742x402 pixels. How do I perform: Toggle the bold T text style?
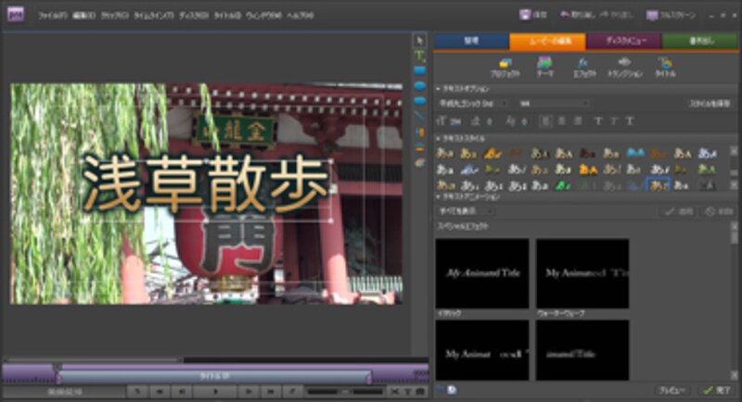[596, 120]
